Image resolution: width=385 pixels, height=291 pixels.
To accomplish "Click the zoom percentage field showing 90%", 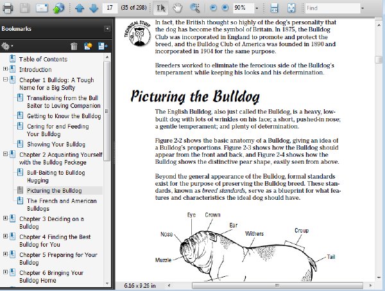I will 243,8.
